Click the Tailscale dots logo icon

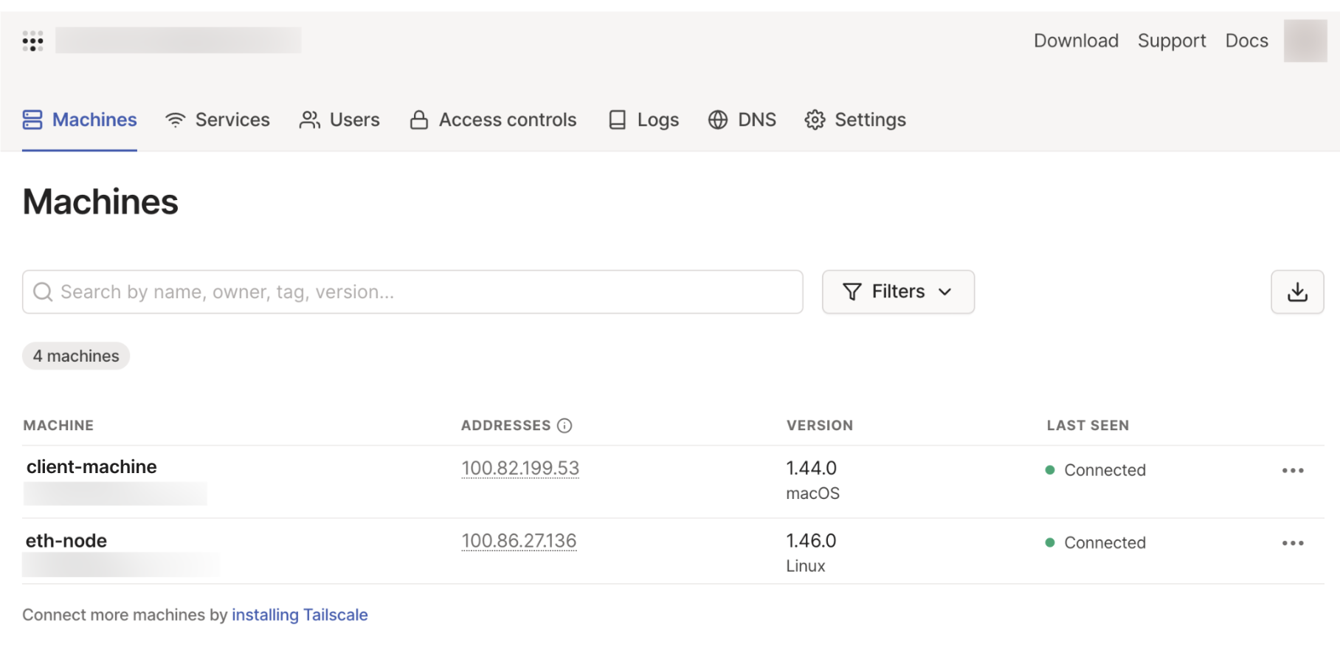point(32,41)
